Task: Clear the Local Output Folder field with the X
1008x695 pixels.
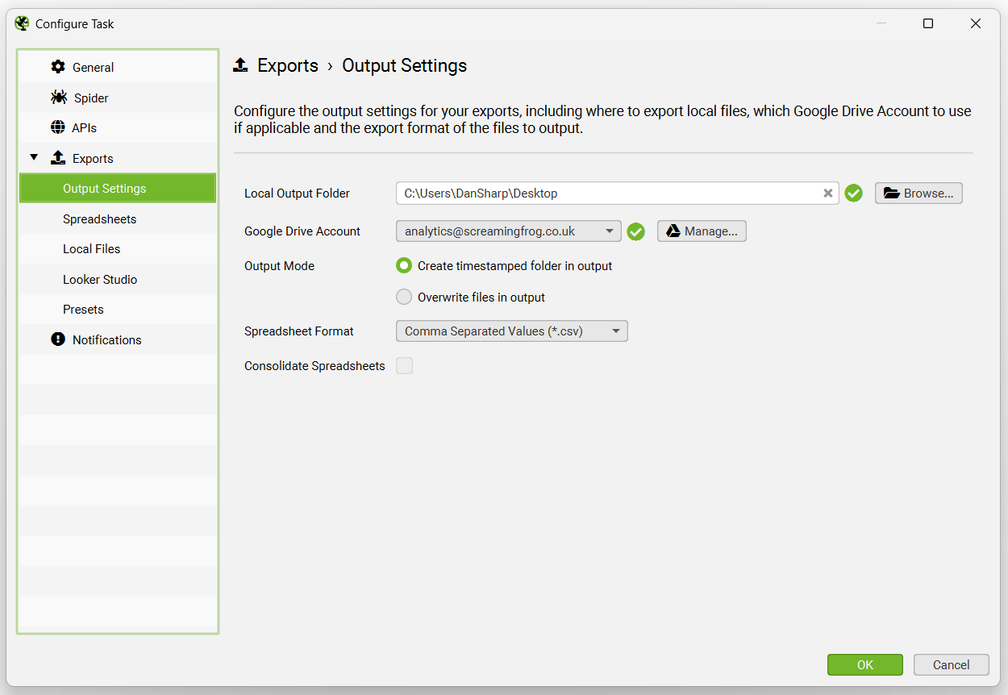Action: 828,193
